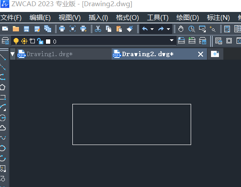Select the Line drawing tool
241x187 pixels.
[3, 57]
